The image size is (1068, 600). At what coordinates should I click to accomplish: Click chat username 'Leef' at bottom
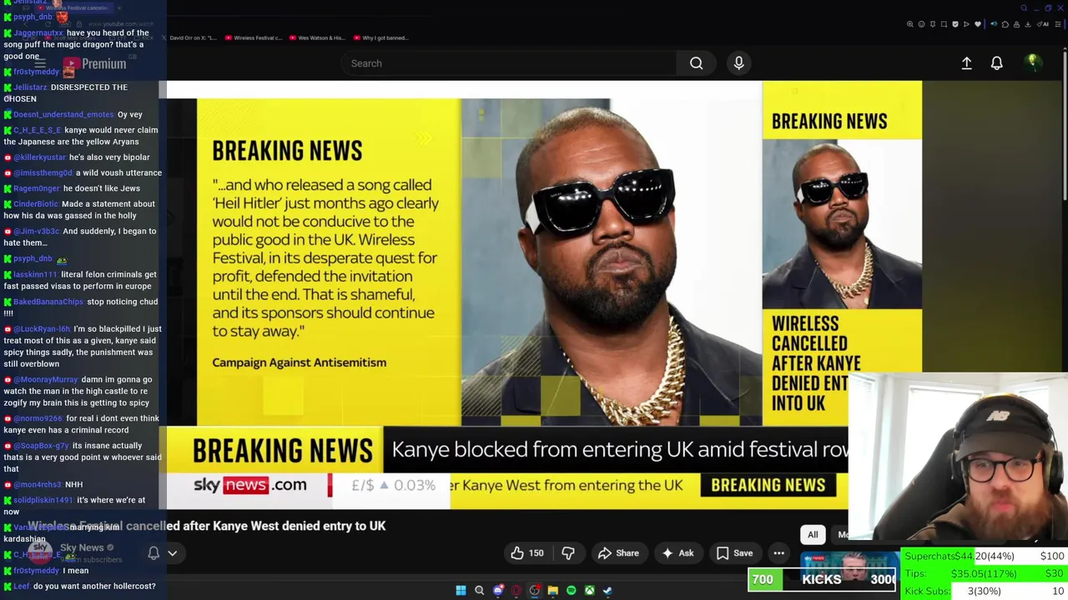[22, 586]
